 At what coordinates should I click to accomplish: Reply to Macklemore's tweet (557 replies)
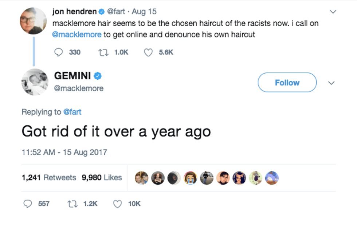click(x=28, y=204)
